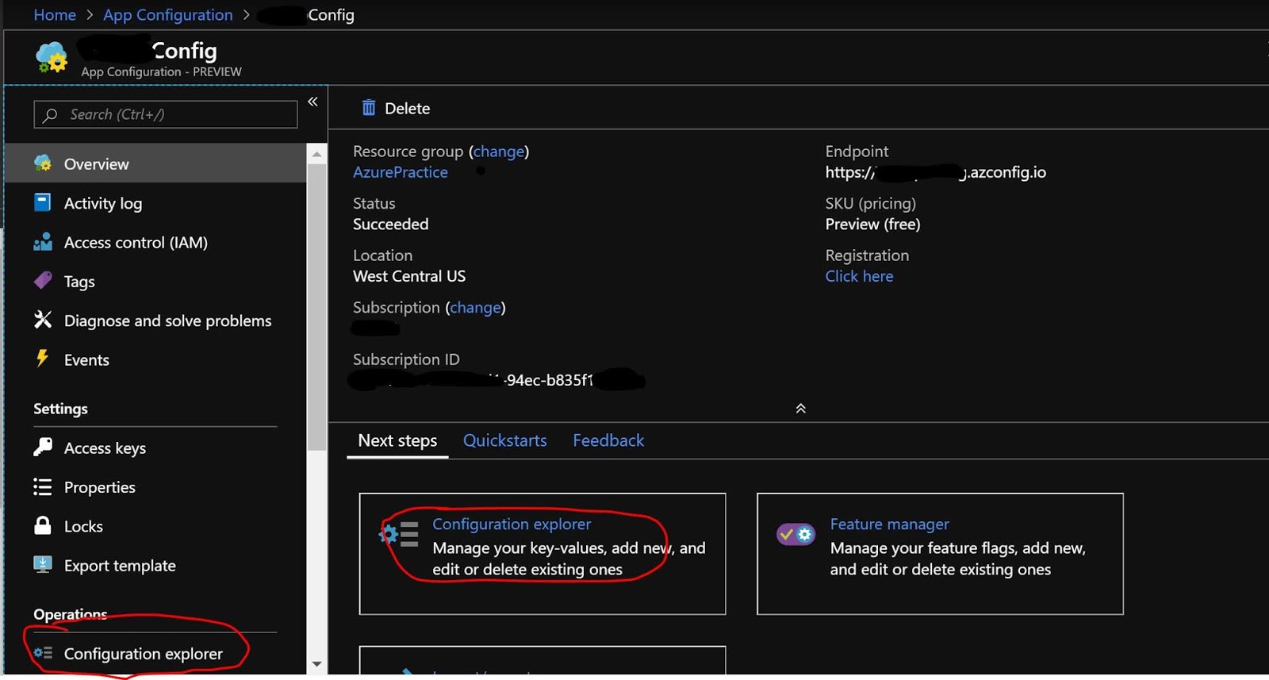Click the Configuration explorer card gear icon
This screenshot has width=1269, height=680.
pyautogui.click(x=399, y=534)
